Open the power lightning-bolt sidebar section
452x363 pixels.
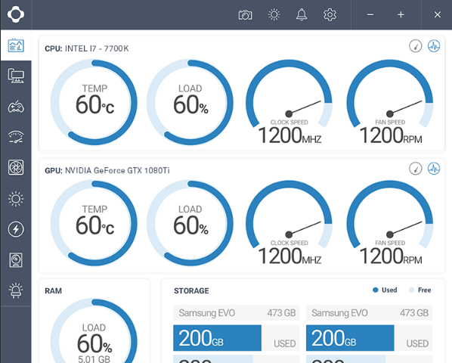point(16,229)
